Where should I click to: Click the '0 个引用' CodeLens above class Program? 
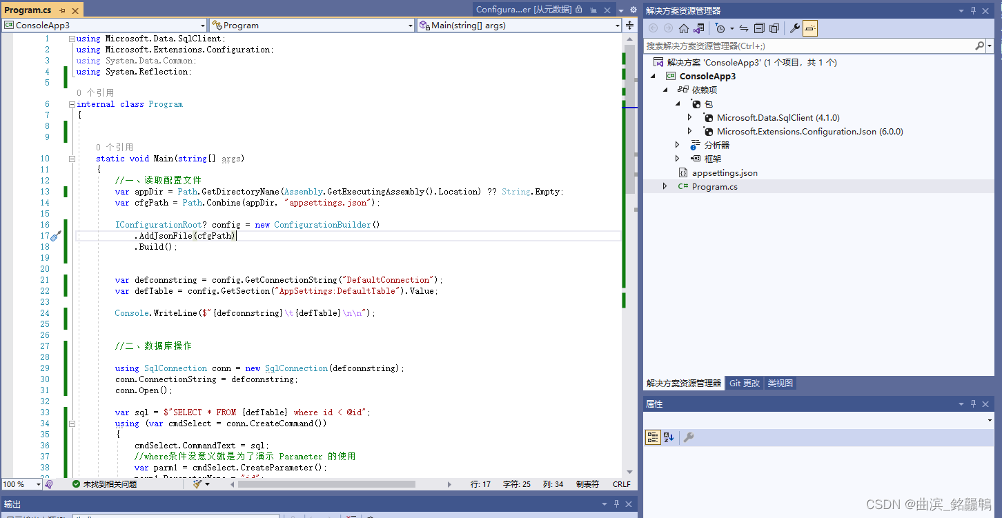(95, 93)
